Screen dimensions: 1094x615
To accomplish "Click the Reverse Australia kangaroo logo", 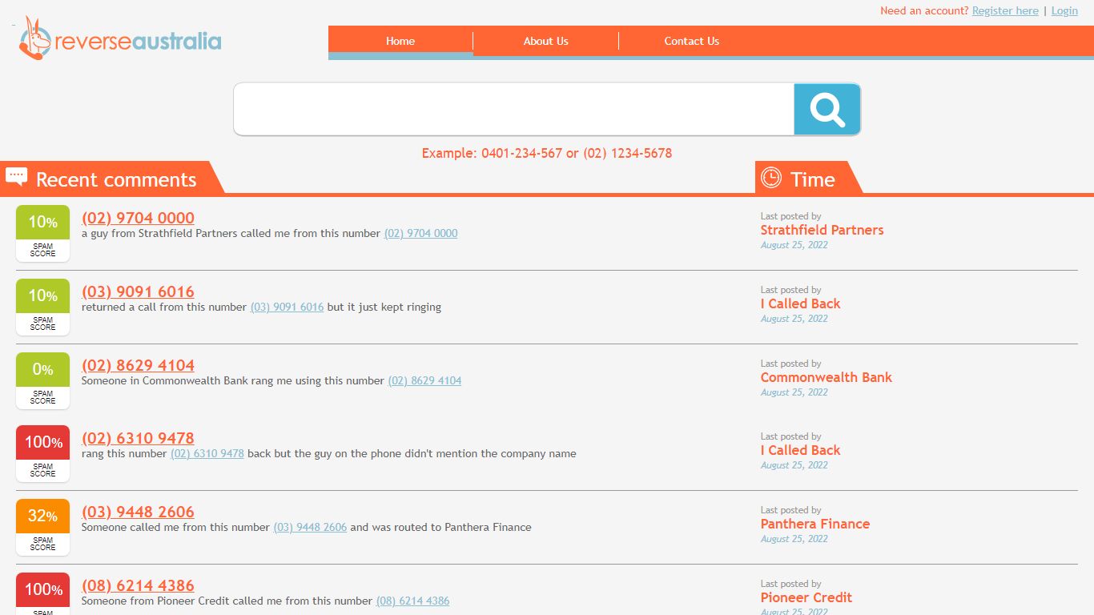I will coord(120,38).
